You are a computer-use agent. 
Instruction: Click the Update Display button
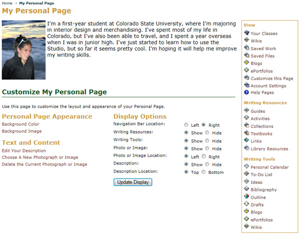(133, 182)
